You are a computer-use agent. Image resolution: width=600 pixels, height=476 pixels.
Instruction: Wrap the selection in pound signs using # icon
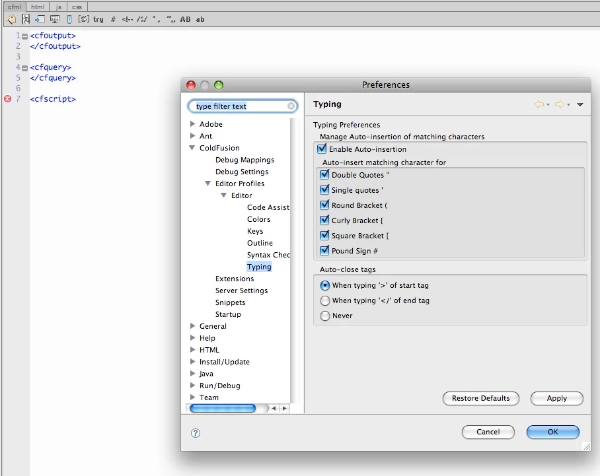coord(113,19)
